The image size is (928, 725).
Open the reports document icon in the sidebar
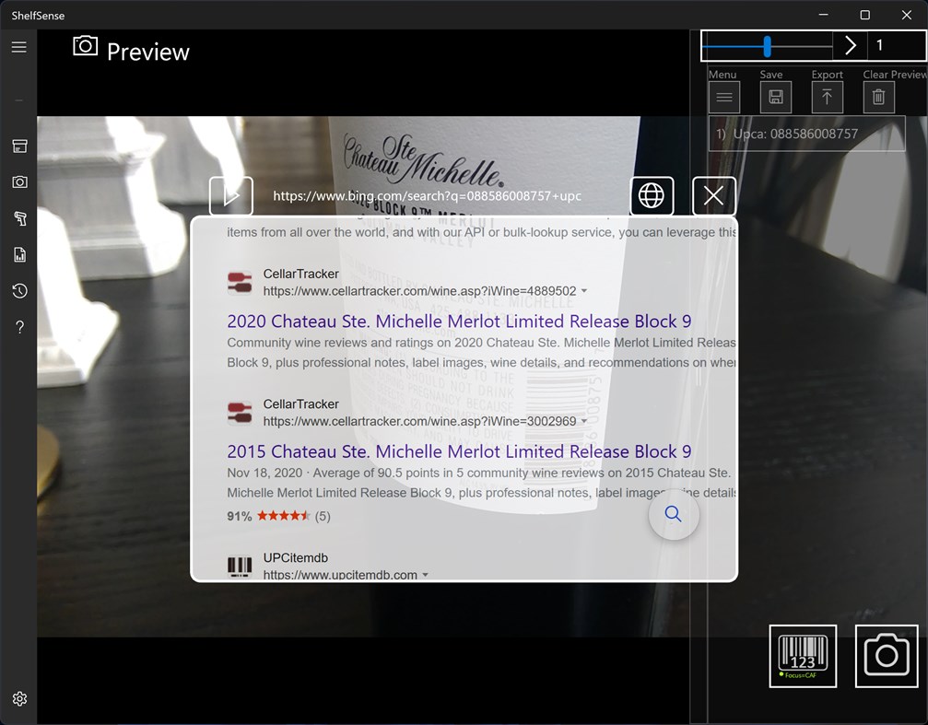(19, 254)
